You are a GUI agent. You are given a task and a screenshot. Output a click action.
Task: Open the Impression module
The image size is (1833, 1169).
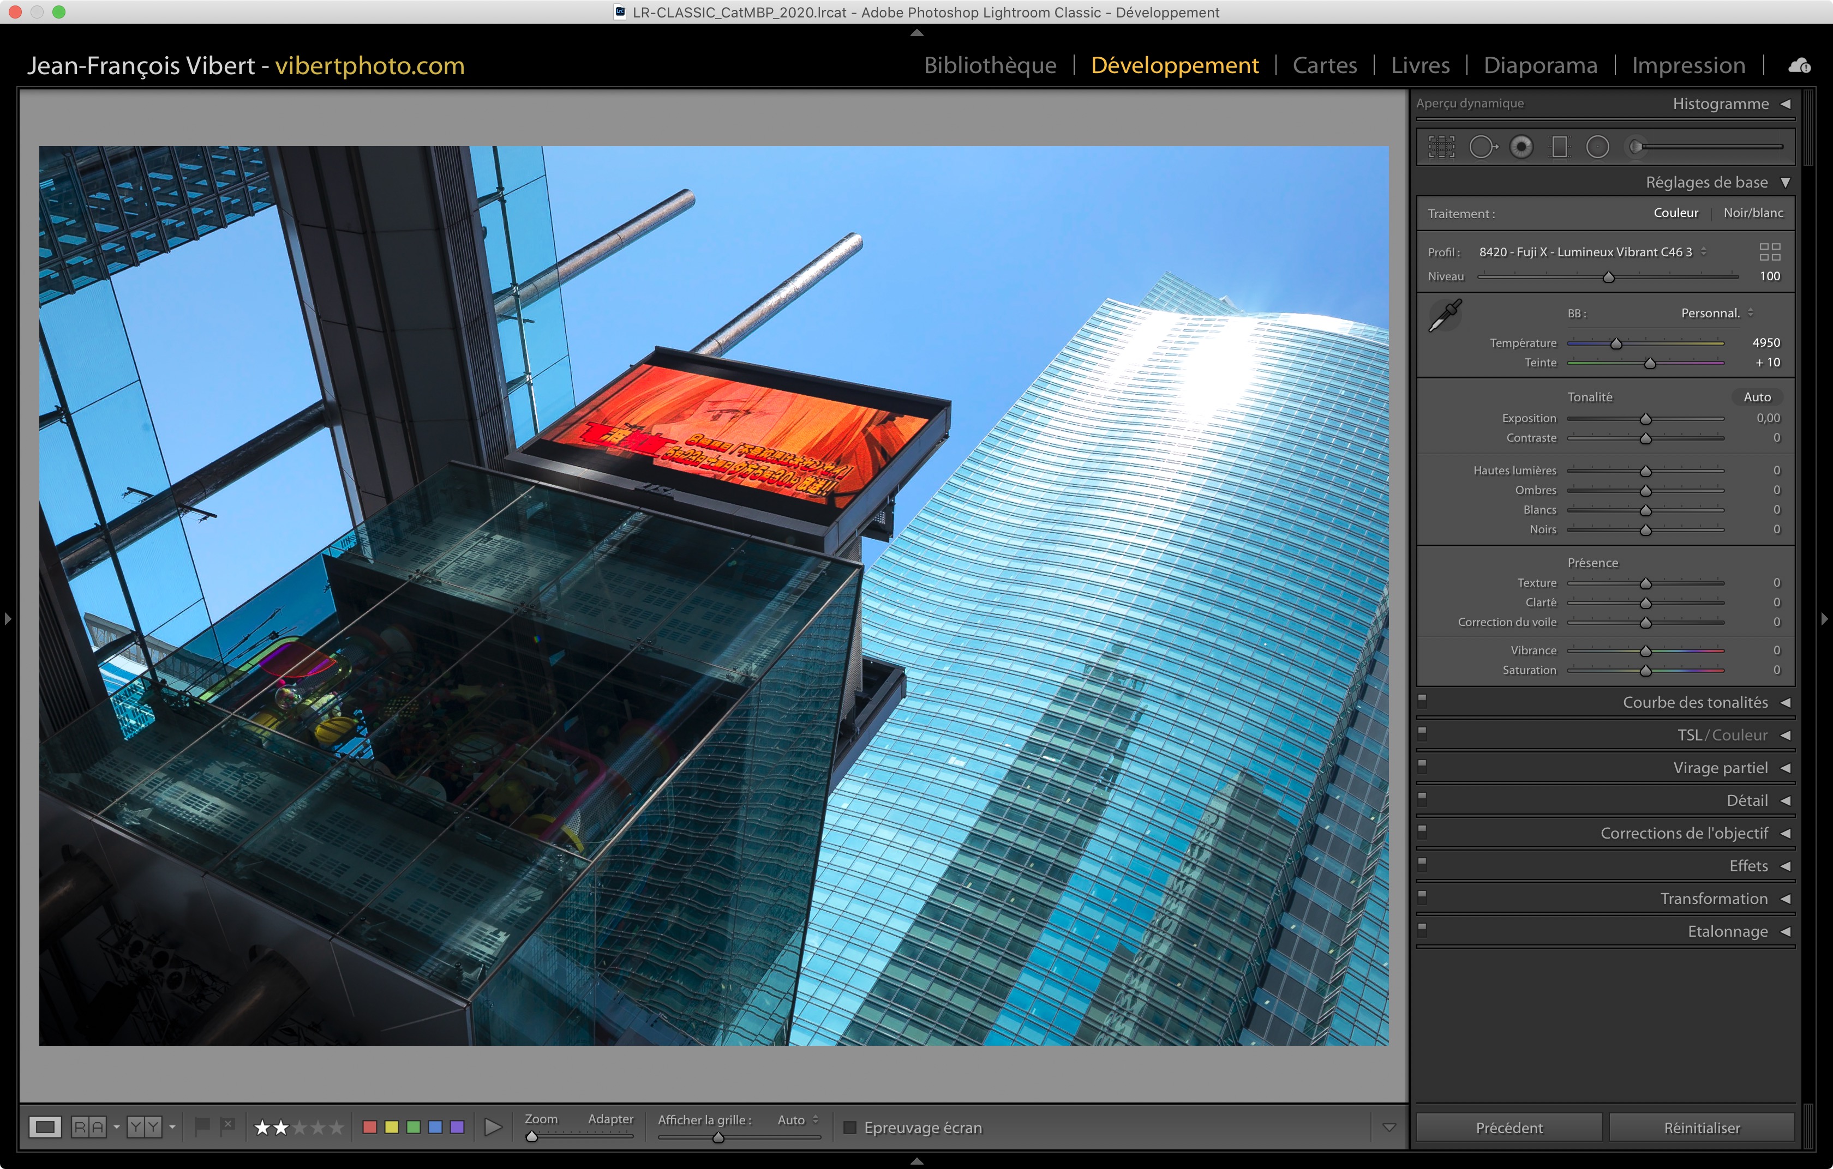[1687, 65]
